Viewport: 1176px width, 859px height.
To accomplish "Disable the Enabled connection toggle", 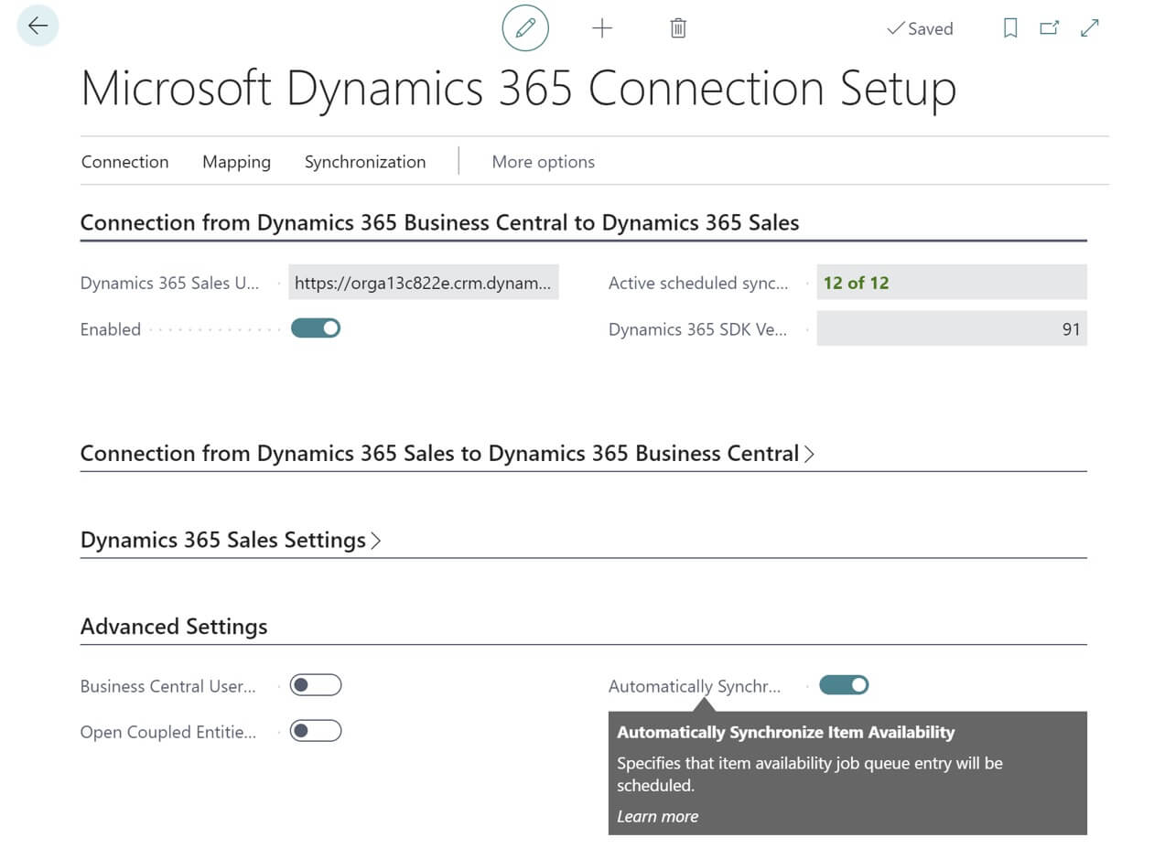I will [x=316, y=327].
